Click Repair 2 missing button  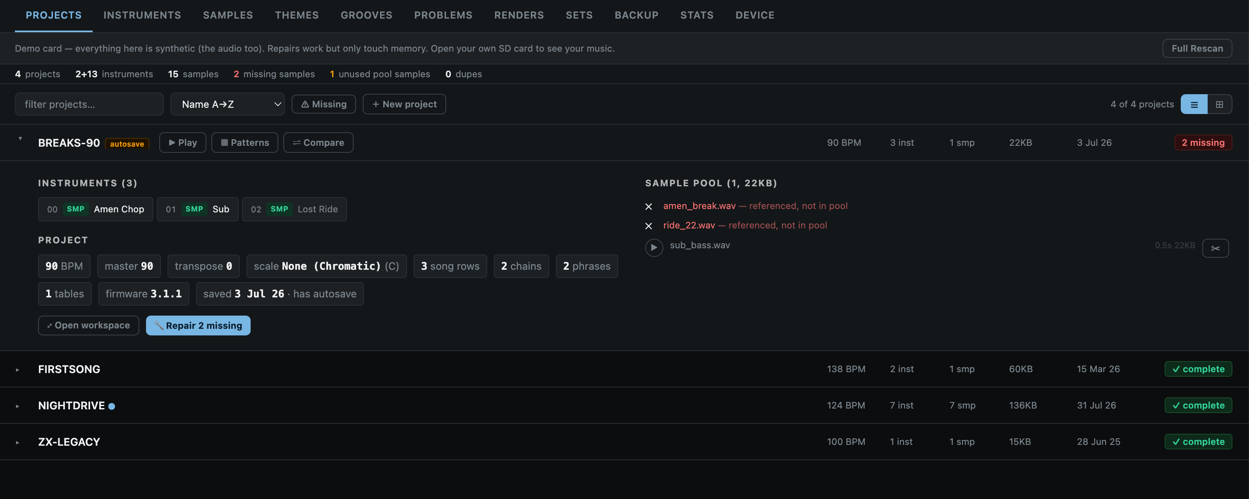pos(198,326)
